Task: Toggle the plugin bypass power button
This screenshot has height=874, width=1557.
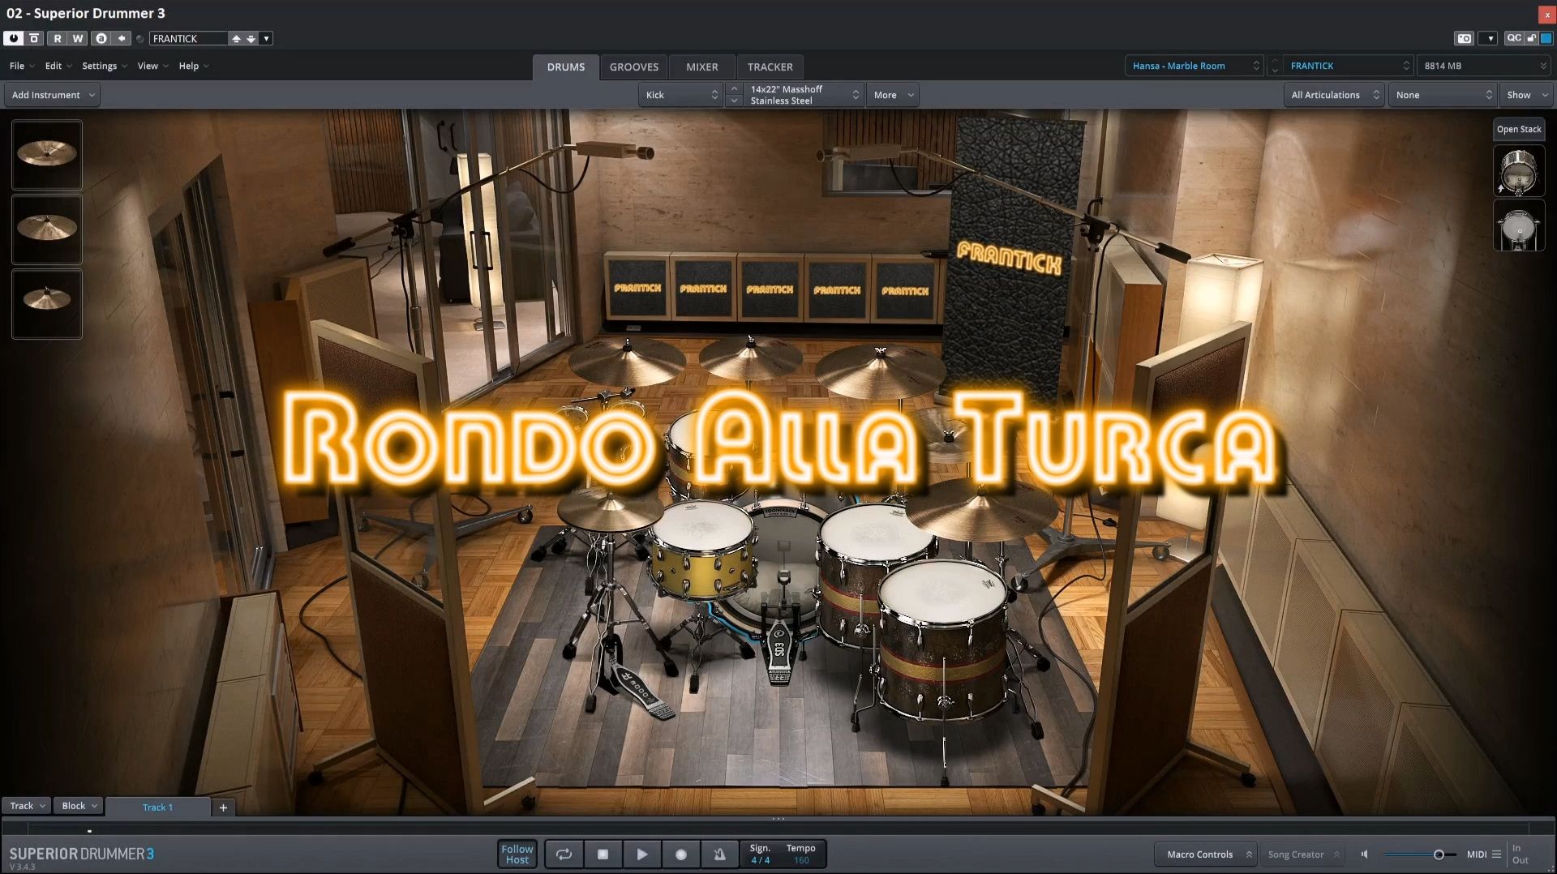Action: tap(13, 38)
